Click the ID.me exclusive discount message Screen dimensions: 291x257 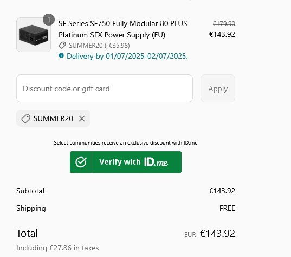[x=126, y=143]
